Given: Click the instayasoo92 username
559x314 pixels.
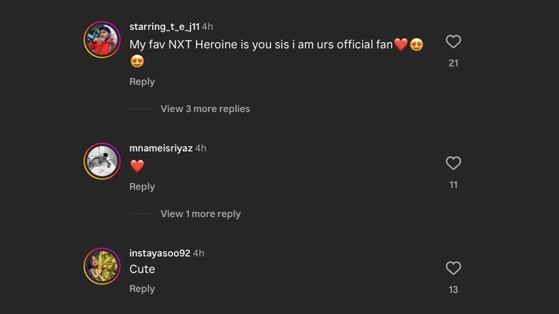Looking at the screenshot, I should pos(160,254).
